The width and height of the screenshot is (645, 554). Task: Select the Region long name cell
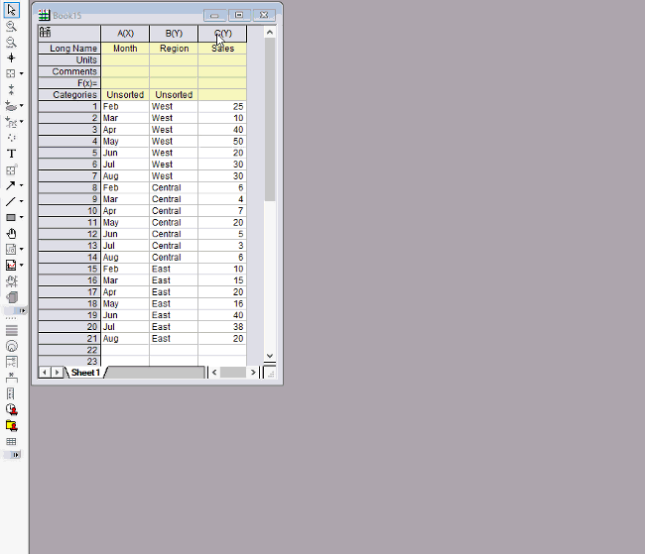tap(174, 49)
